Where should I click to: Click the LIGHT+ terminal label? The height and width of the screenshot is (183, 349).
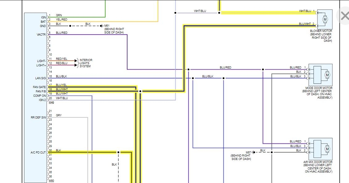click(x=41, y=65)
